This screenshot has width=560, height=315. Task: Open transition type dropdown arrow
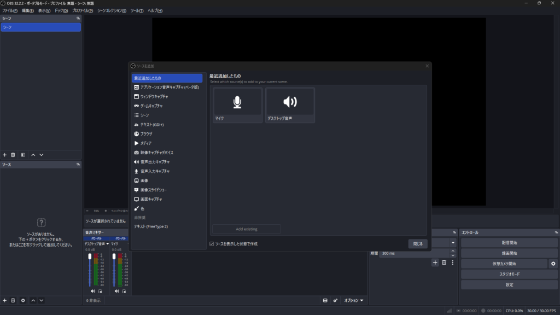(x=453, y=243)
